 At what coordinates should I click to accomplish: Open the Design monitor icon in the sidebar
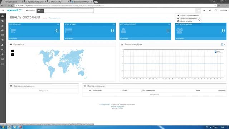coord(3,35)
